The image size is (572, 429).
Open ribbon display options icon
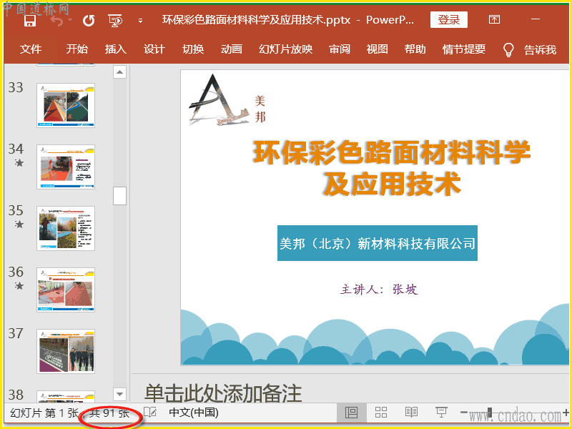click(x=494, y=19)
